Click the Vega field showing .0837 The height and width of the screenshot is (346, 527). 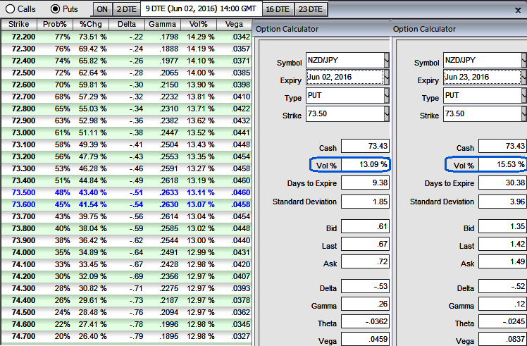(502, 339)
